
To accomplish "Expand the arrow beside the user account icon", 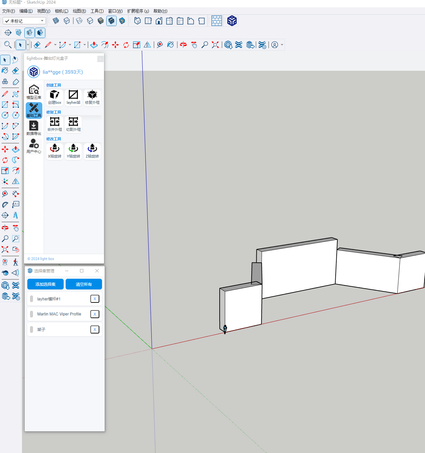I will (282, 45).
